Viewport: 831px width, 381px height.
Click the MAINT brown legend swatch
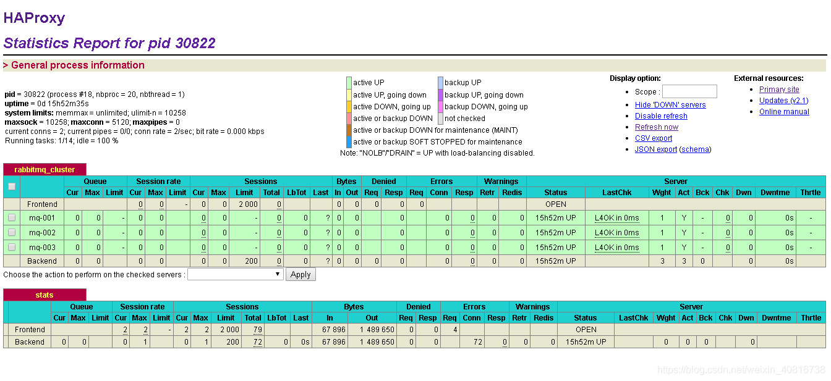(349, 130)
